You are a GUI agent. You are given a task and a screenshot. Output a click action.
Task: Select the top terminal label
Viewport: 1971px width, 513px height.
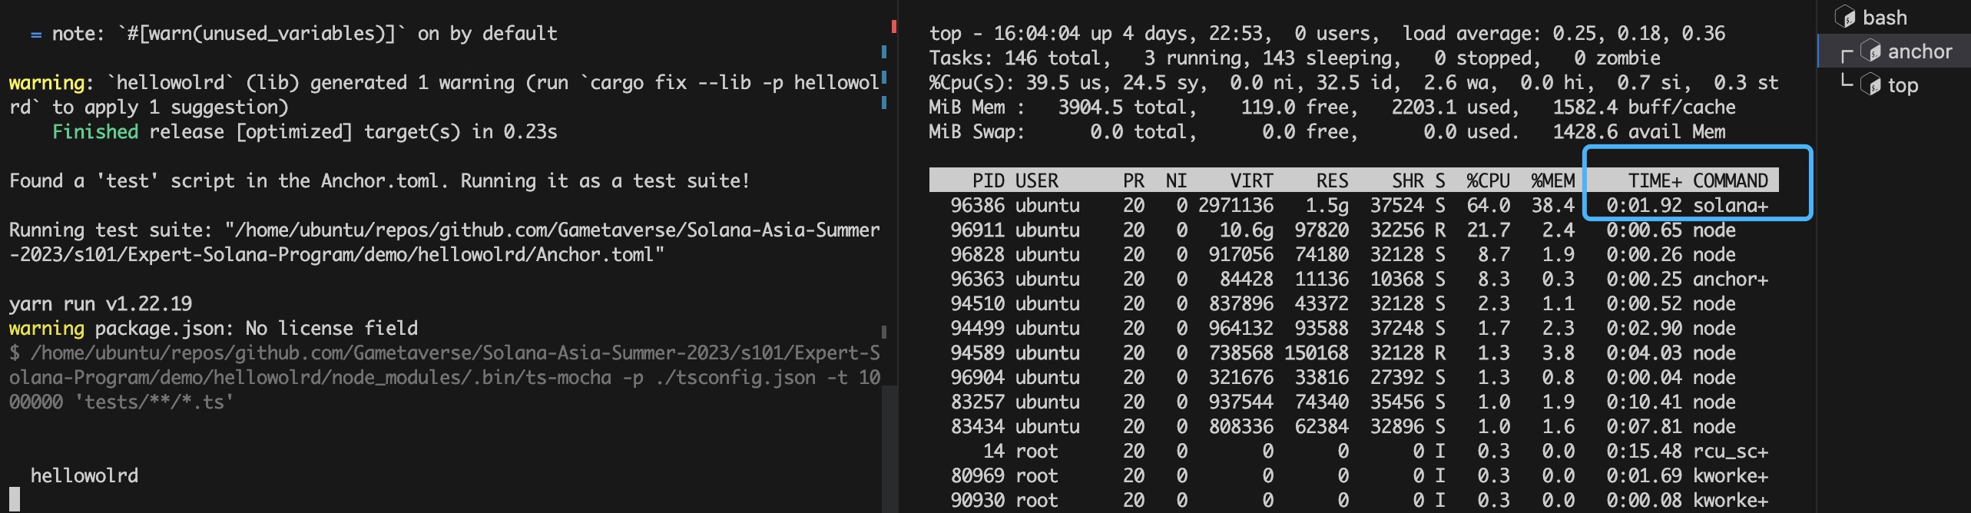pos(1903,85)
